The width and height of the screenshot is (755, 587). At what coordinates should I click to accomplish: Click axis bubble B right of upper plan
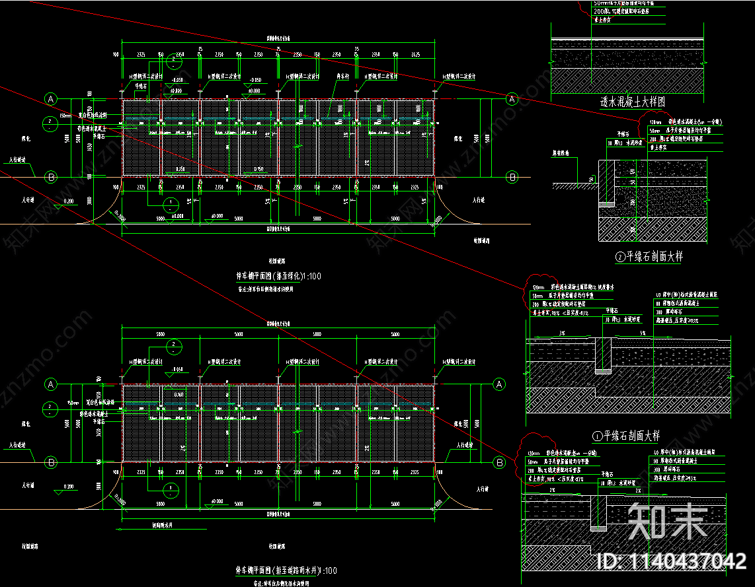[x=512, y=176]
